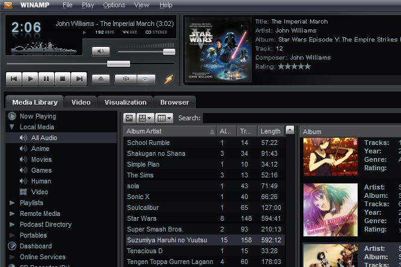Screen dimensions: 401x267
Task: Select the Super Smash Bros. row
Action: point(205,229)
